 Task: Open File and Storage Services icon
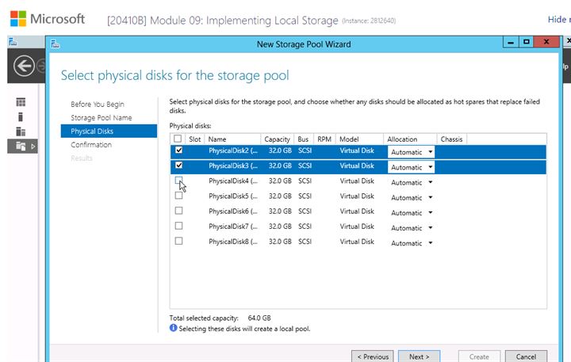point(21,146)
